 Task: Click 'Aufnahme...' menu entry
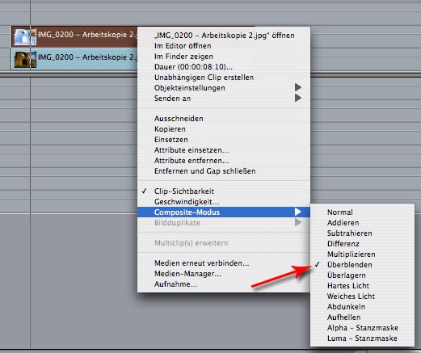pyautogui.click(x=224, y=284)
